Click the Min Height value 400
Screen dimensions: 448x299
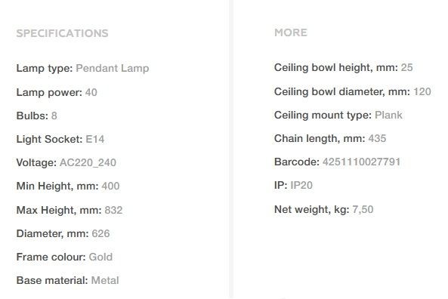click(110, 186)
